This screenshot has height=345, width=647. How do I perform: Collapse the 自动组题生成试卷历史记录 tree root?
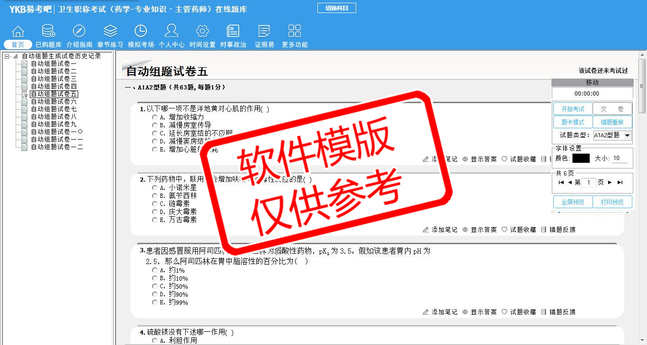[x=7, y=56]
